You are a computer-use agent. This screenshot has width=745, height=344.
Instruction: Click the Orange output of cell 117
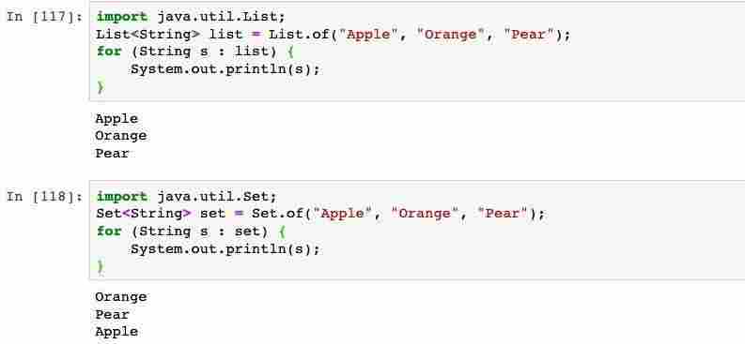click(120, 136)
